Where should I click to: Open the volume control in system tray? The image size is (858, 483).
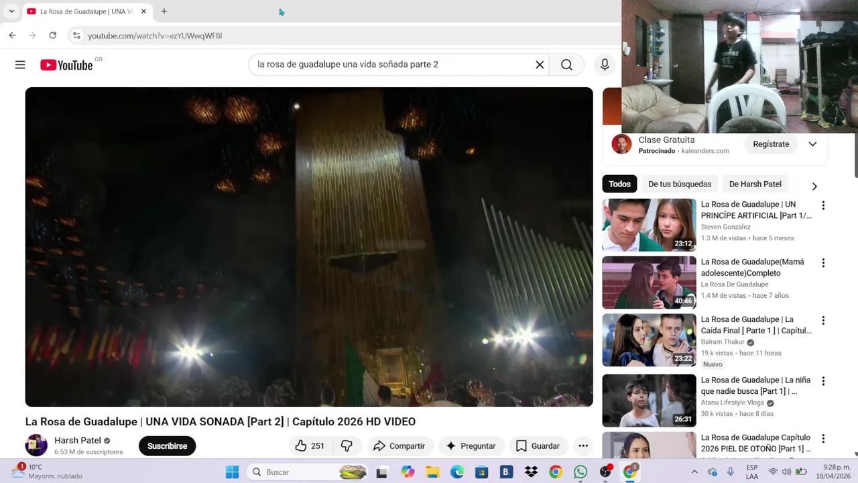pos(786,472)
